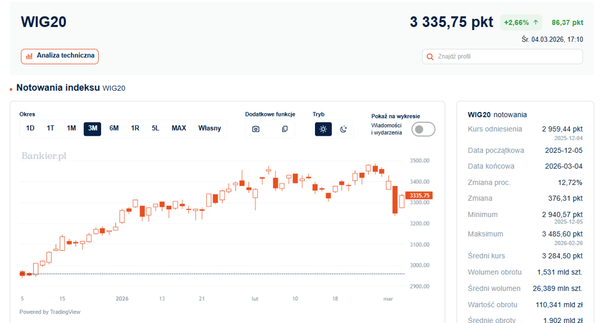This screenshot has width=607, height=323.
Task: Switch to dark mode moon icon
Action: (343, 129)
